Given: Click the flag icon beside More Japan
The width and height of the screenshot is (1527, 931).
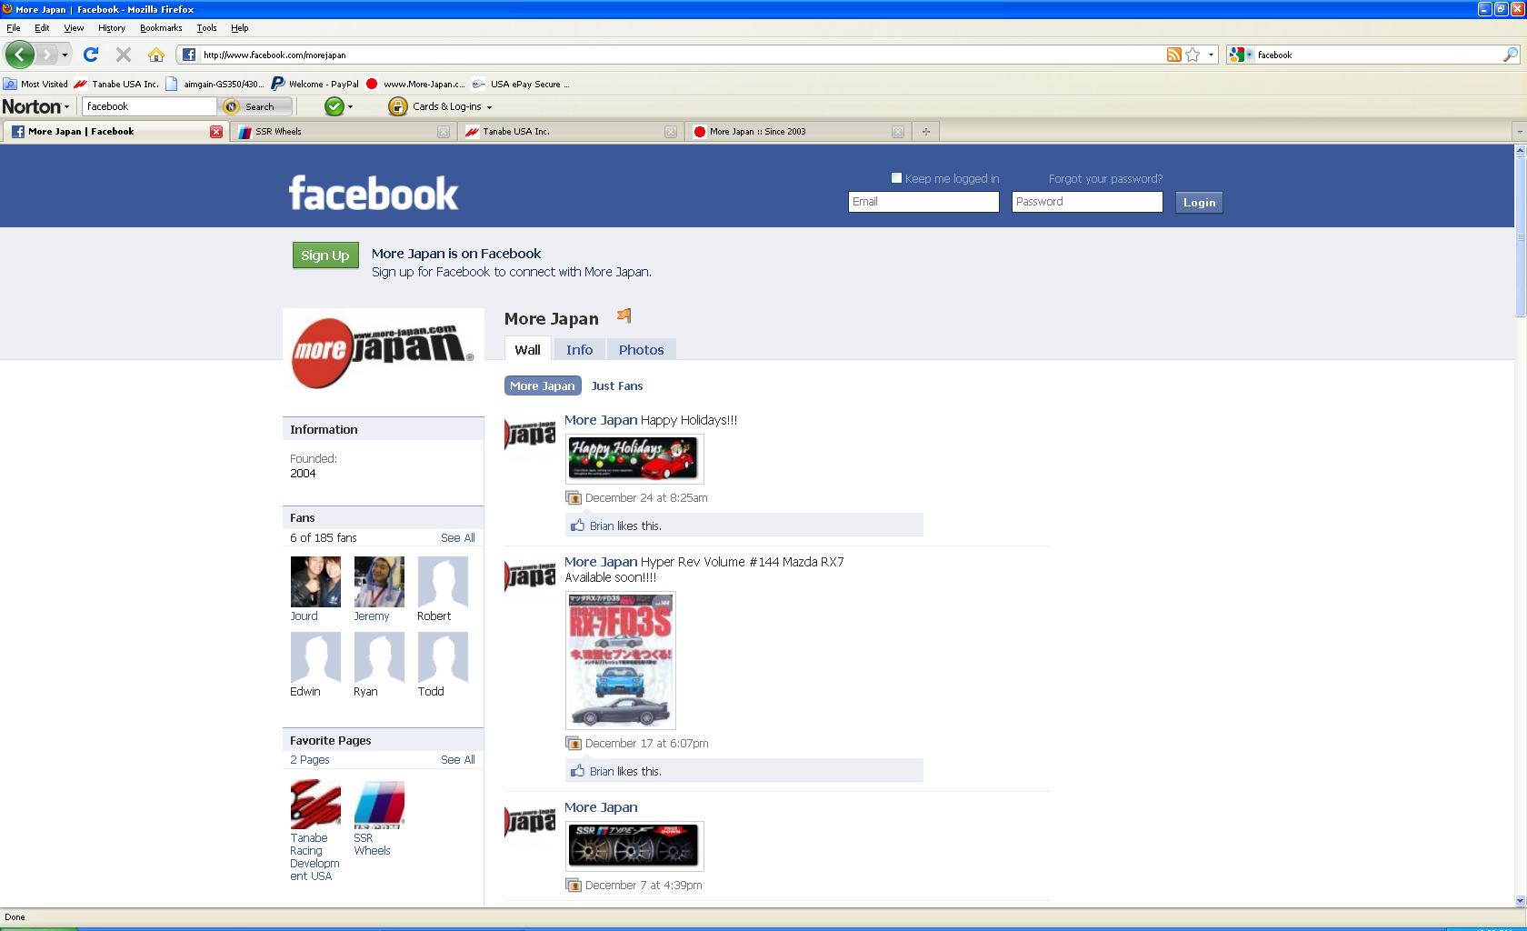Looking at the screenshot, I should tap(624, 316).
